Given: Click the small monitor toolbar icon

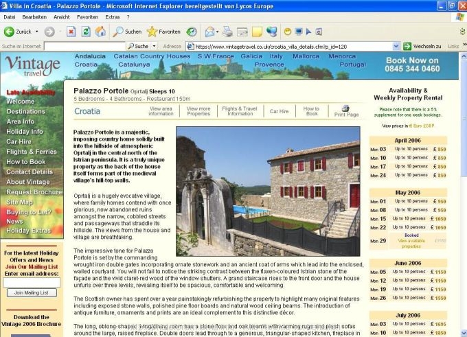Looking at the screenshot, I should (x=299, y=32).
